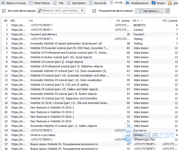Screen dimensions: 178x151
Task: Toggle the Расширенная фильтрация checkbox
Action: click(94, 11)
